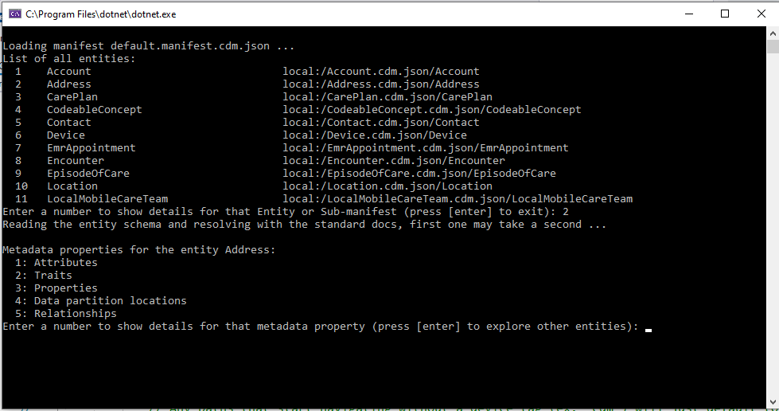Maximize the dotnet.exe console window
Viewport: 779px width, 411px height.
click(724, 14)
